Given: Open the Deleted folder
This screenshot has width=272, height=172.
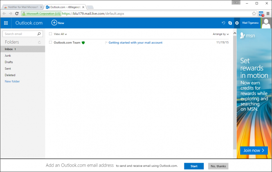Looking at the screenshot, I should pos(10,75).
